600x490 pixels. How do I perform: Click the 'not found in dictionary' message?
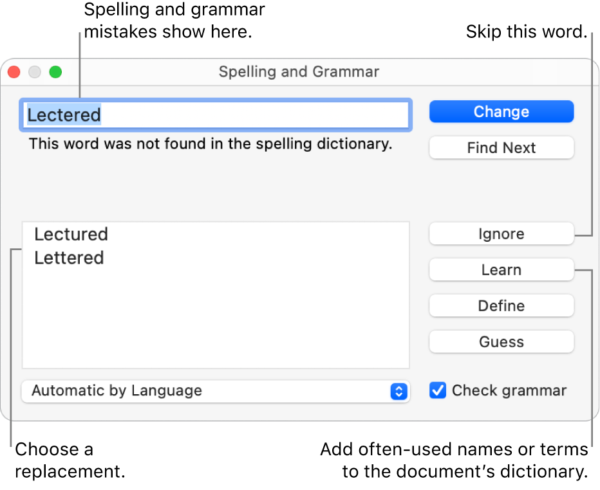point(210,144)
